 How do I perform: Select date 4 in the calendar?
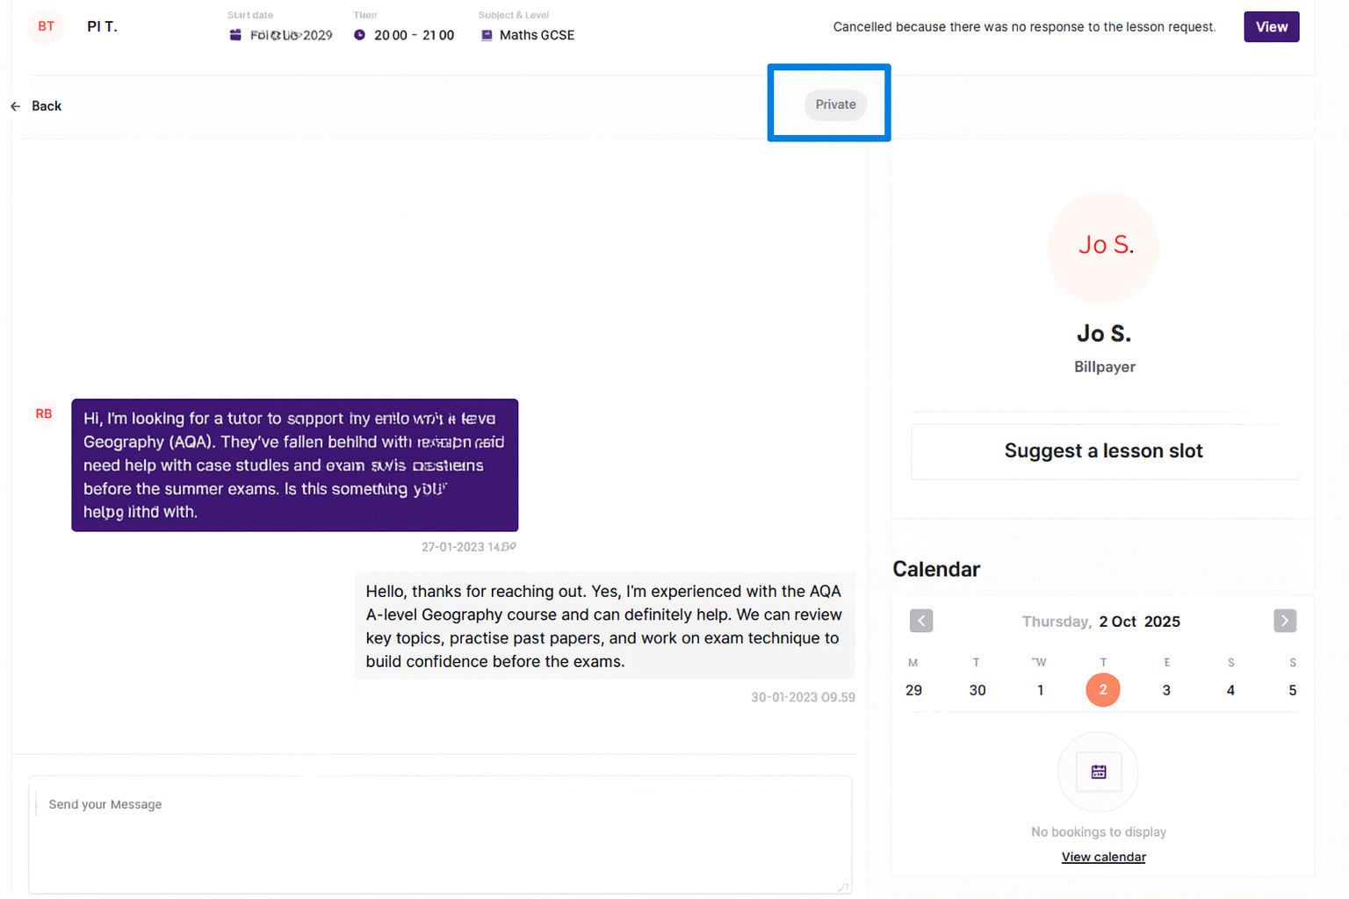(x=1230, y=690)
